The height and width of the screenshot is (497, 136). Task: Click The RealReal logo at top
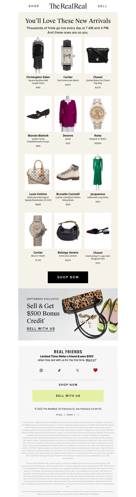tap(68, 6)
